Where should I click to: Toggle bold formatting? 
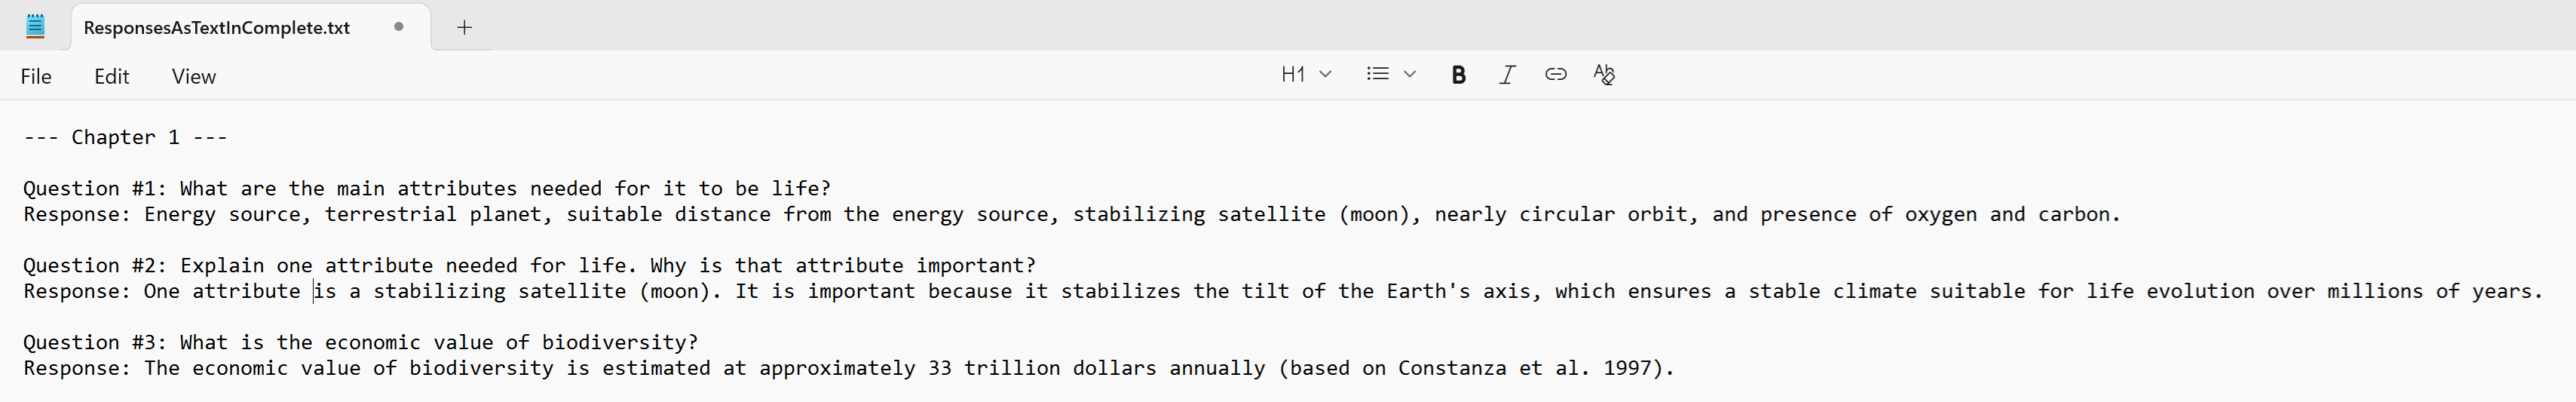[x=1458, y=75]
